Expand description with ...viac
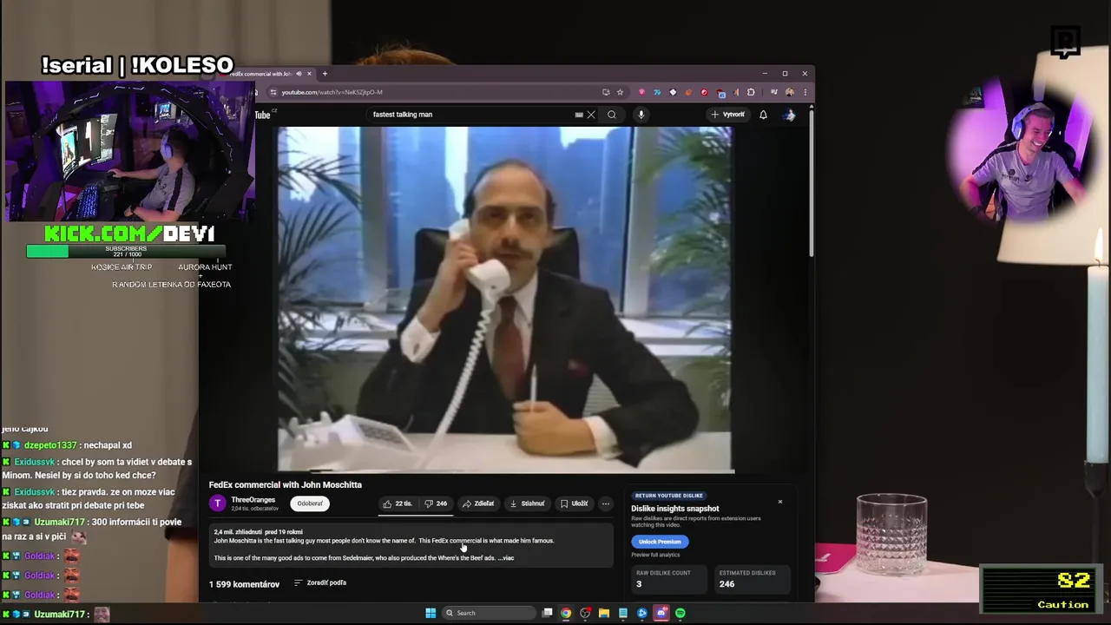Image resolution: width=1111 pixels, height=625 pixels. coord(506,558)
